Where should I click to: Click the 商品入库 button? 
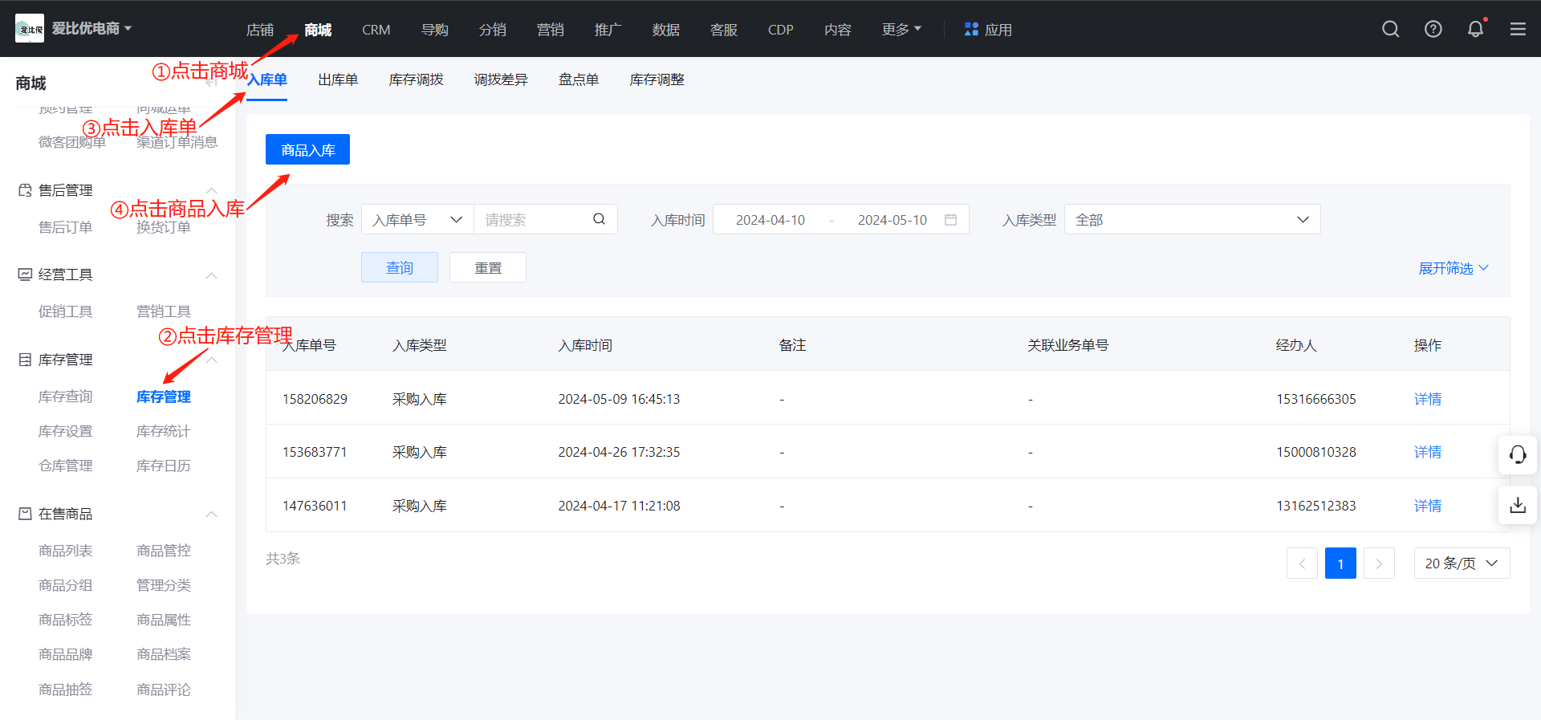[307, 149]
